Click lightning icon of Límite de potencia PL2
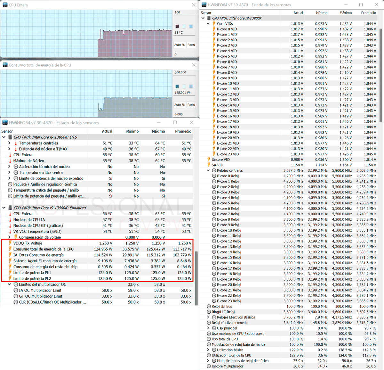 [10, 278]
